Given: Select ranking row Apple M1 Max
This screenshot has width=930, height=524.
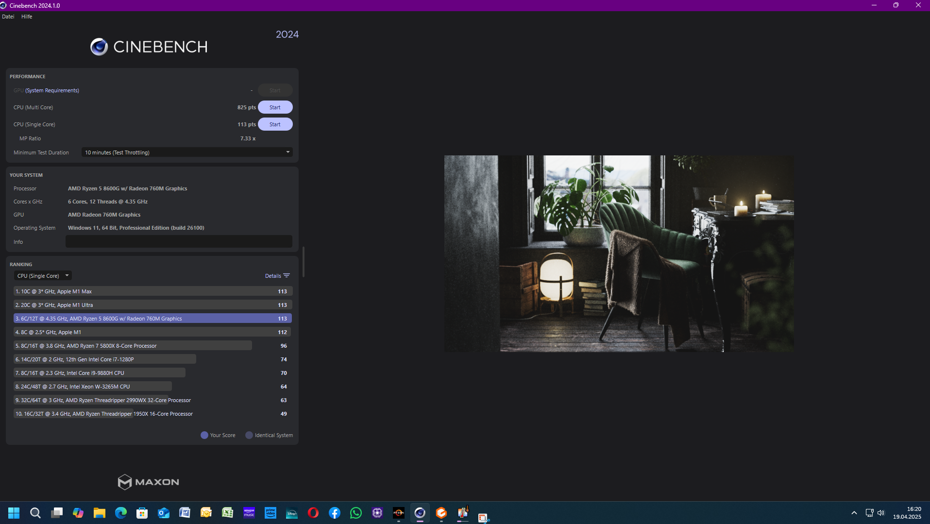Looking at the screenshot, I should [153, 291].
